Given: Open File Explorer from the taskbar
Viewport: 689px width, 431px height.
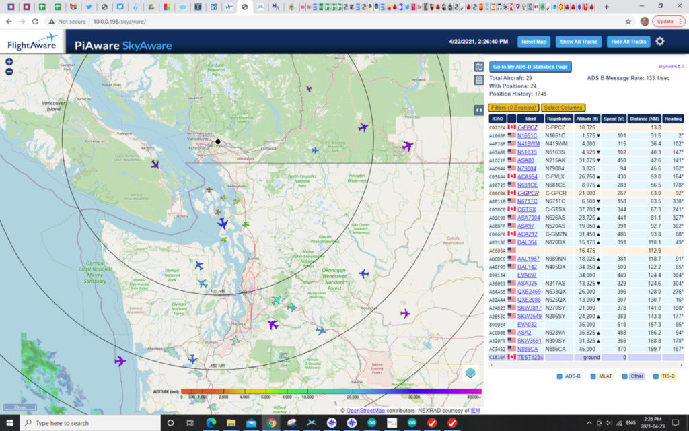Looking at the screenshot, I should pyautogui.click(x=231, y=423).
